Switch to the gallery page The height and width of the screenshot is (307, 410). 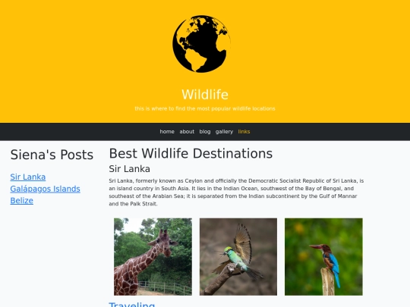[x=224, y=132]
